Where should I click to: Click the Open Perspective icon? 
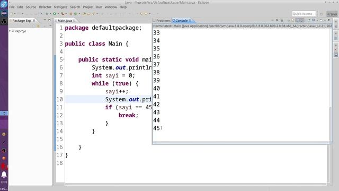click(x=322, y=14)
